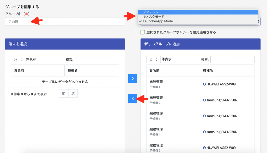Viewport: 267px width, 153px height.
Task: Click the move-left arrow button
Action: [133, 98]
